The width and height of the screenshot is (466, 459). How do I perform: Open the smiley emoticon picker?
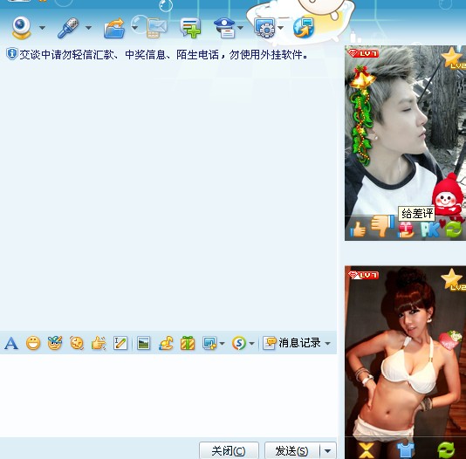33,344
